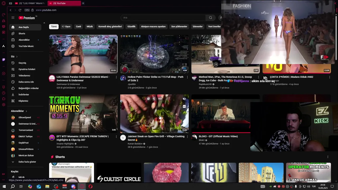This screenshot has width=338, height=190.
Task: Open Windows Start menu
Action: point(4,187)
